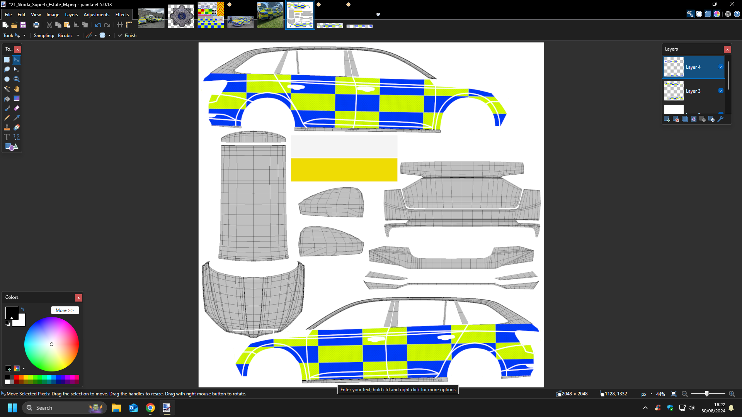The image size is (742, 417).
Task: Click the Merge Layer Down icon
Action: click(x=694, y=119)
